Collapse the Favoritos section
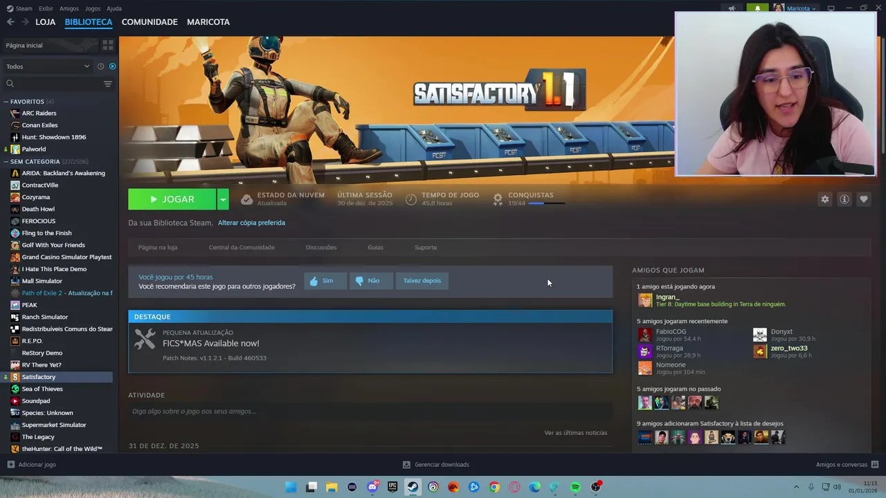The width and height of the screenshot is (886, 498). click(x=6, y=102)
